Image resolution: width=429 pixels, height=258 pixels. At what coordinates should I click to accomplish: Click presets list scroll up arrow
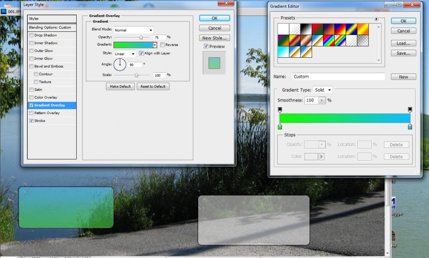379,26
